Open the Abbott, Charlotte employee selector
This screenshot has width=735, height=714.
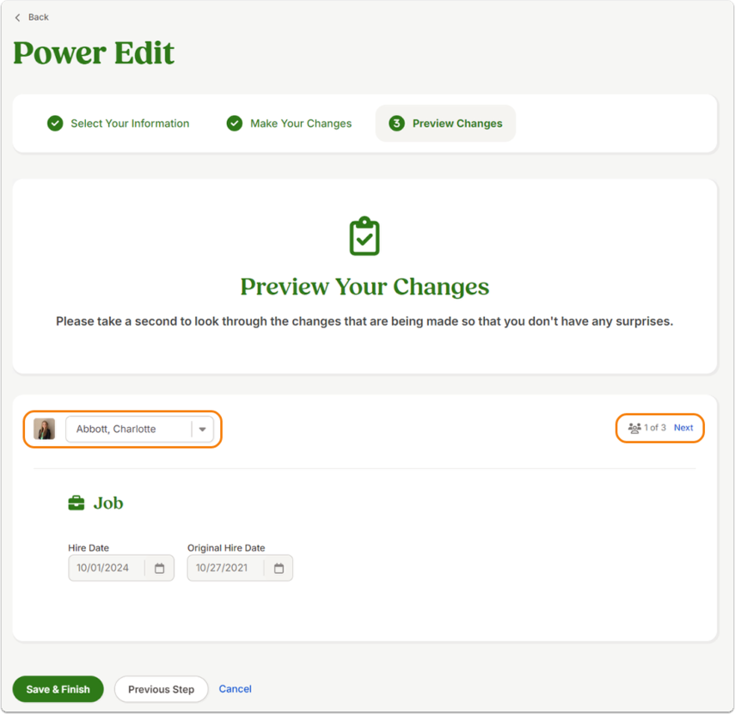139,429
